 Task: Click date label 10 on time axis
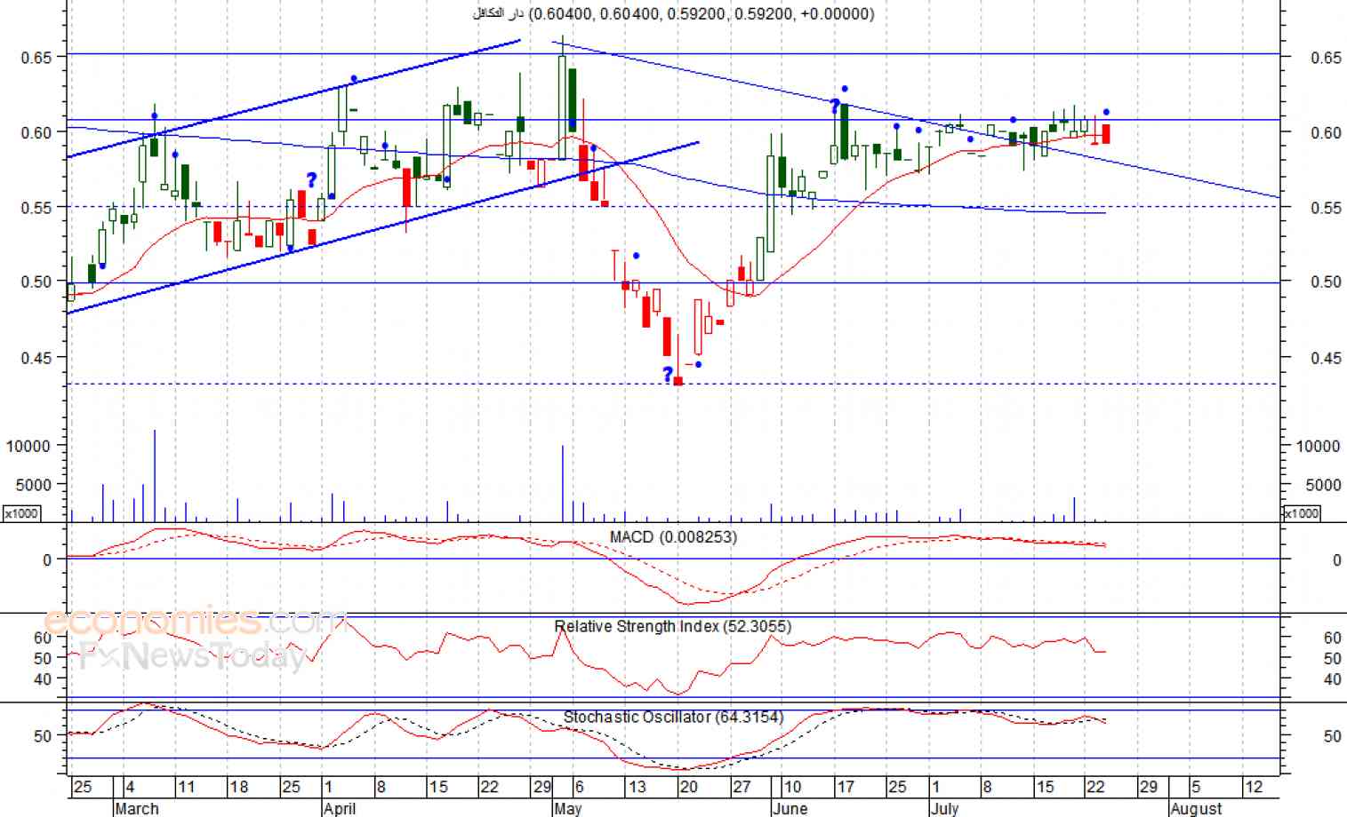(x=791, y=787)
